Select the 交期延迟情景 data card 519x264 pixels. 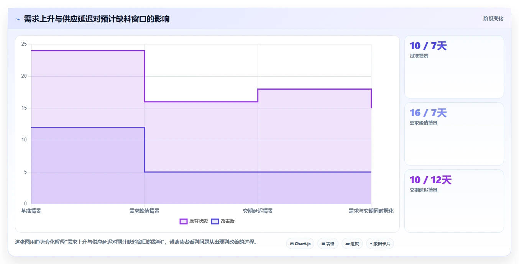[454, 201]
